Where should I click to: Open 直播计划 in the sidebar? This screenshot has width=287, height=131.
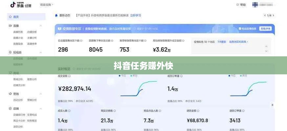point(18,38)
